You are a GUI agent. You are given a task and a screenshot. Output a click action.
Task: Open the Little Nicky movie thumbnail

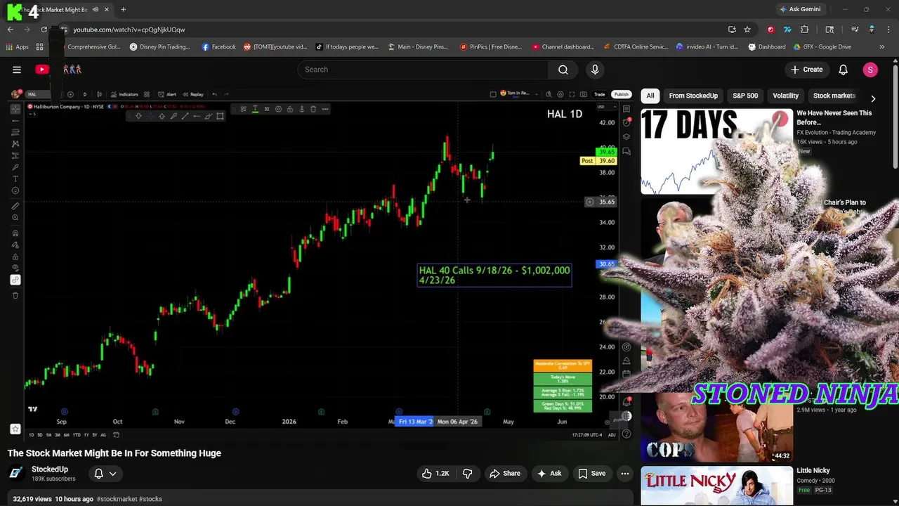coord(716,485)
